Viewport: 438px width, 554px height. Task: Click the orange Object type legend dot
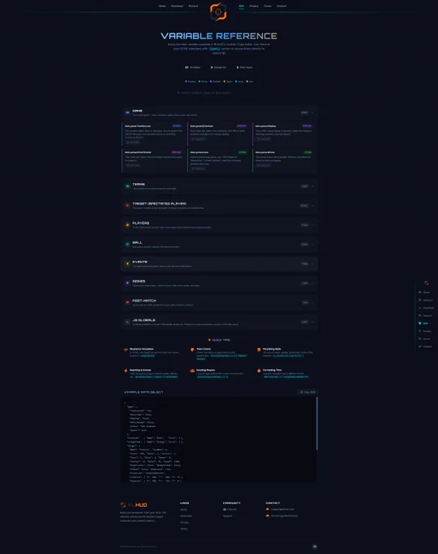pyautogui.click(x=224, y=81)
